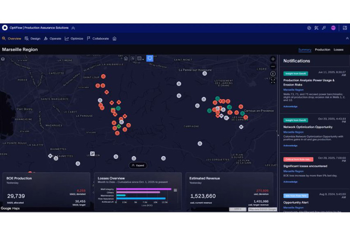Image resolution: width=350 pixels, height=233 pixels.
Task: Acknowledge the Significant losses encountered notification
Action: [290, 182]
